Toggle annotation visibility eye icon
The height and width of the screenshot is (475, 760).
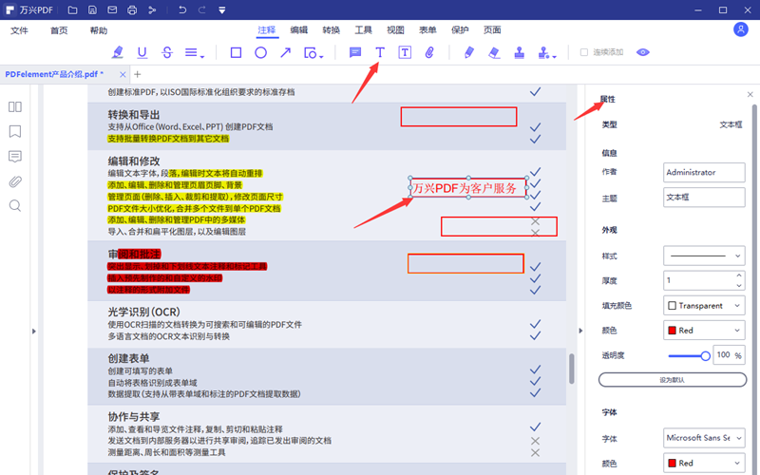pos(643,52)
